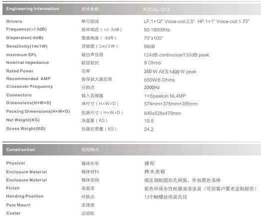Screen dimensions: 261x218
Task: Select the '24.2' gross weight value
Action: (149, 129)
